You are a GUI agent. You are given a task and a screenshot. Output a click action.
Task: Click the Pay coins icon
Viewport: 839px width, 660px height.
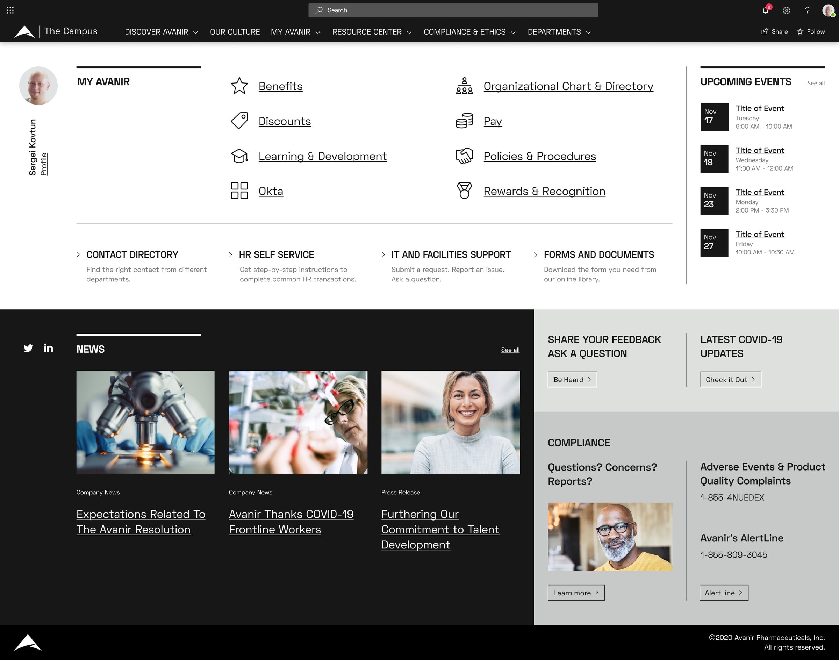click(464, 121)
